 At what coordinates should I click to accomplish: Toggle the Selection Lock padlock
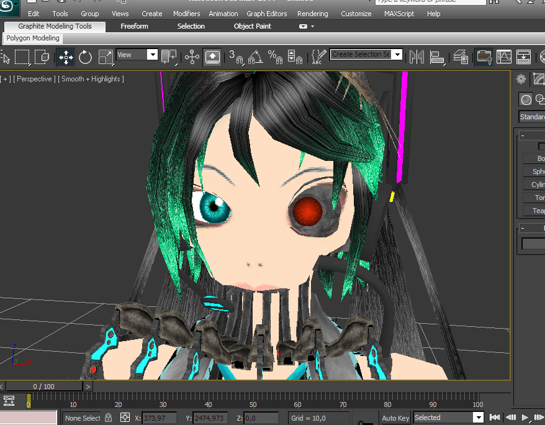pos(109,418)
